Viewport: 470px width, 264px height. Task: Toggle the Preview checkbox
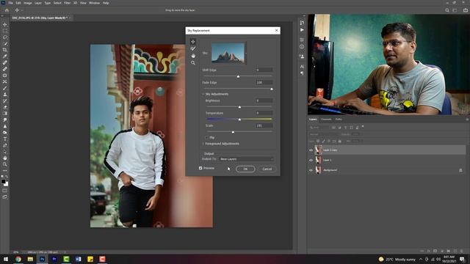coord(200,168)
